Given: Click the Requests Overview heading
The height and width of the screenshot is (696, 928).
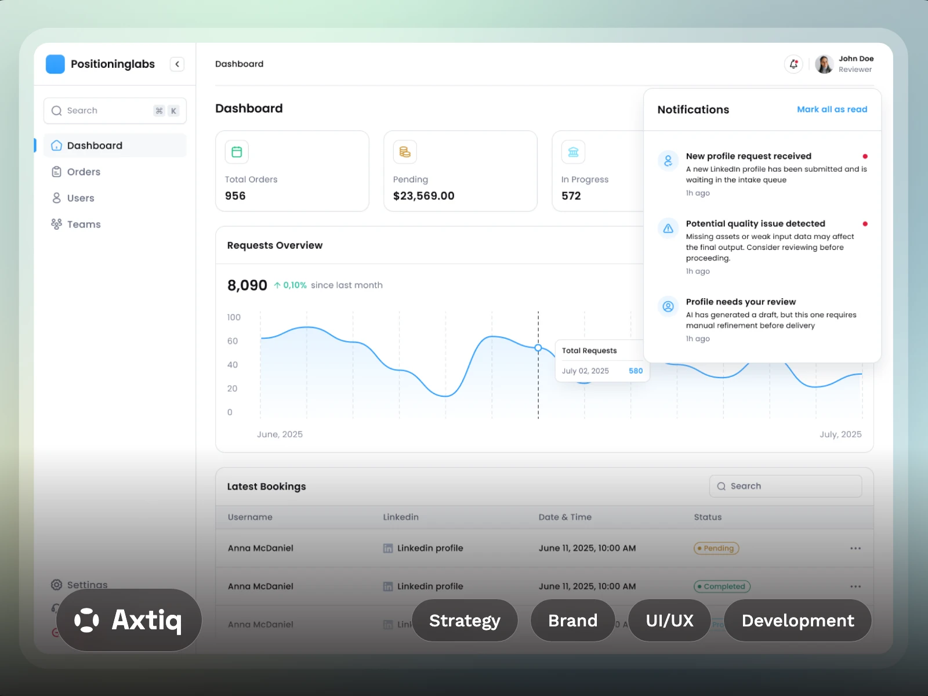Looking at the screenshot, I should pyautogui.click(x=275, y=245).
